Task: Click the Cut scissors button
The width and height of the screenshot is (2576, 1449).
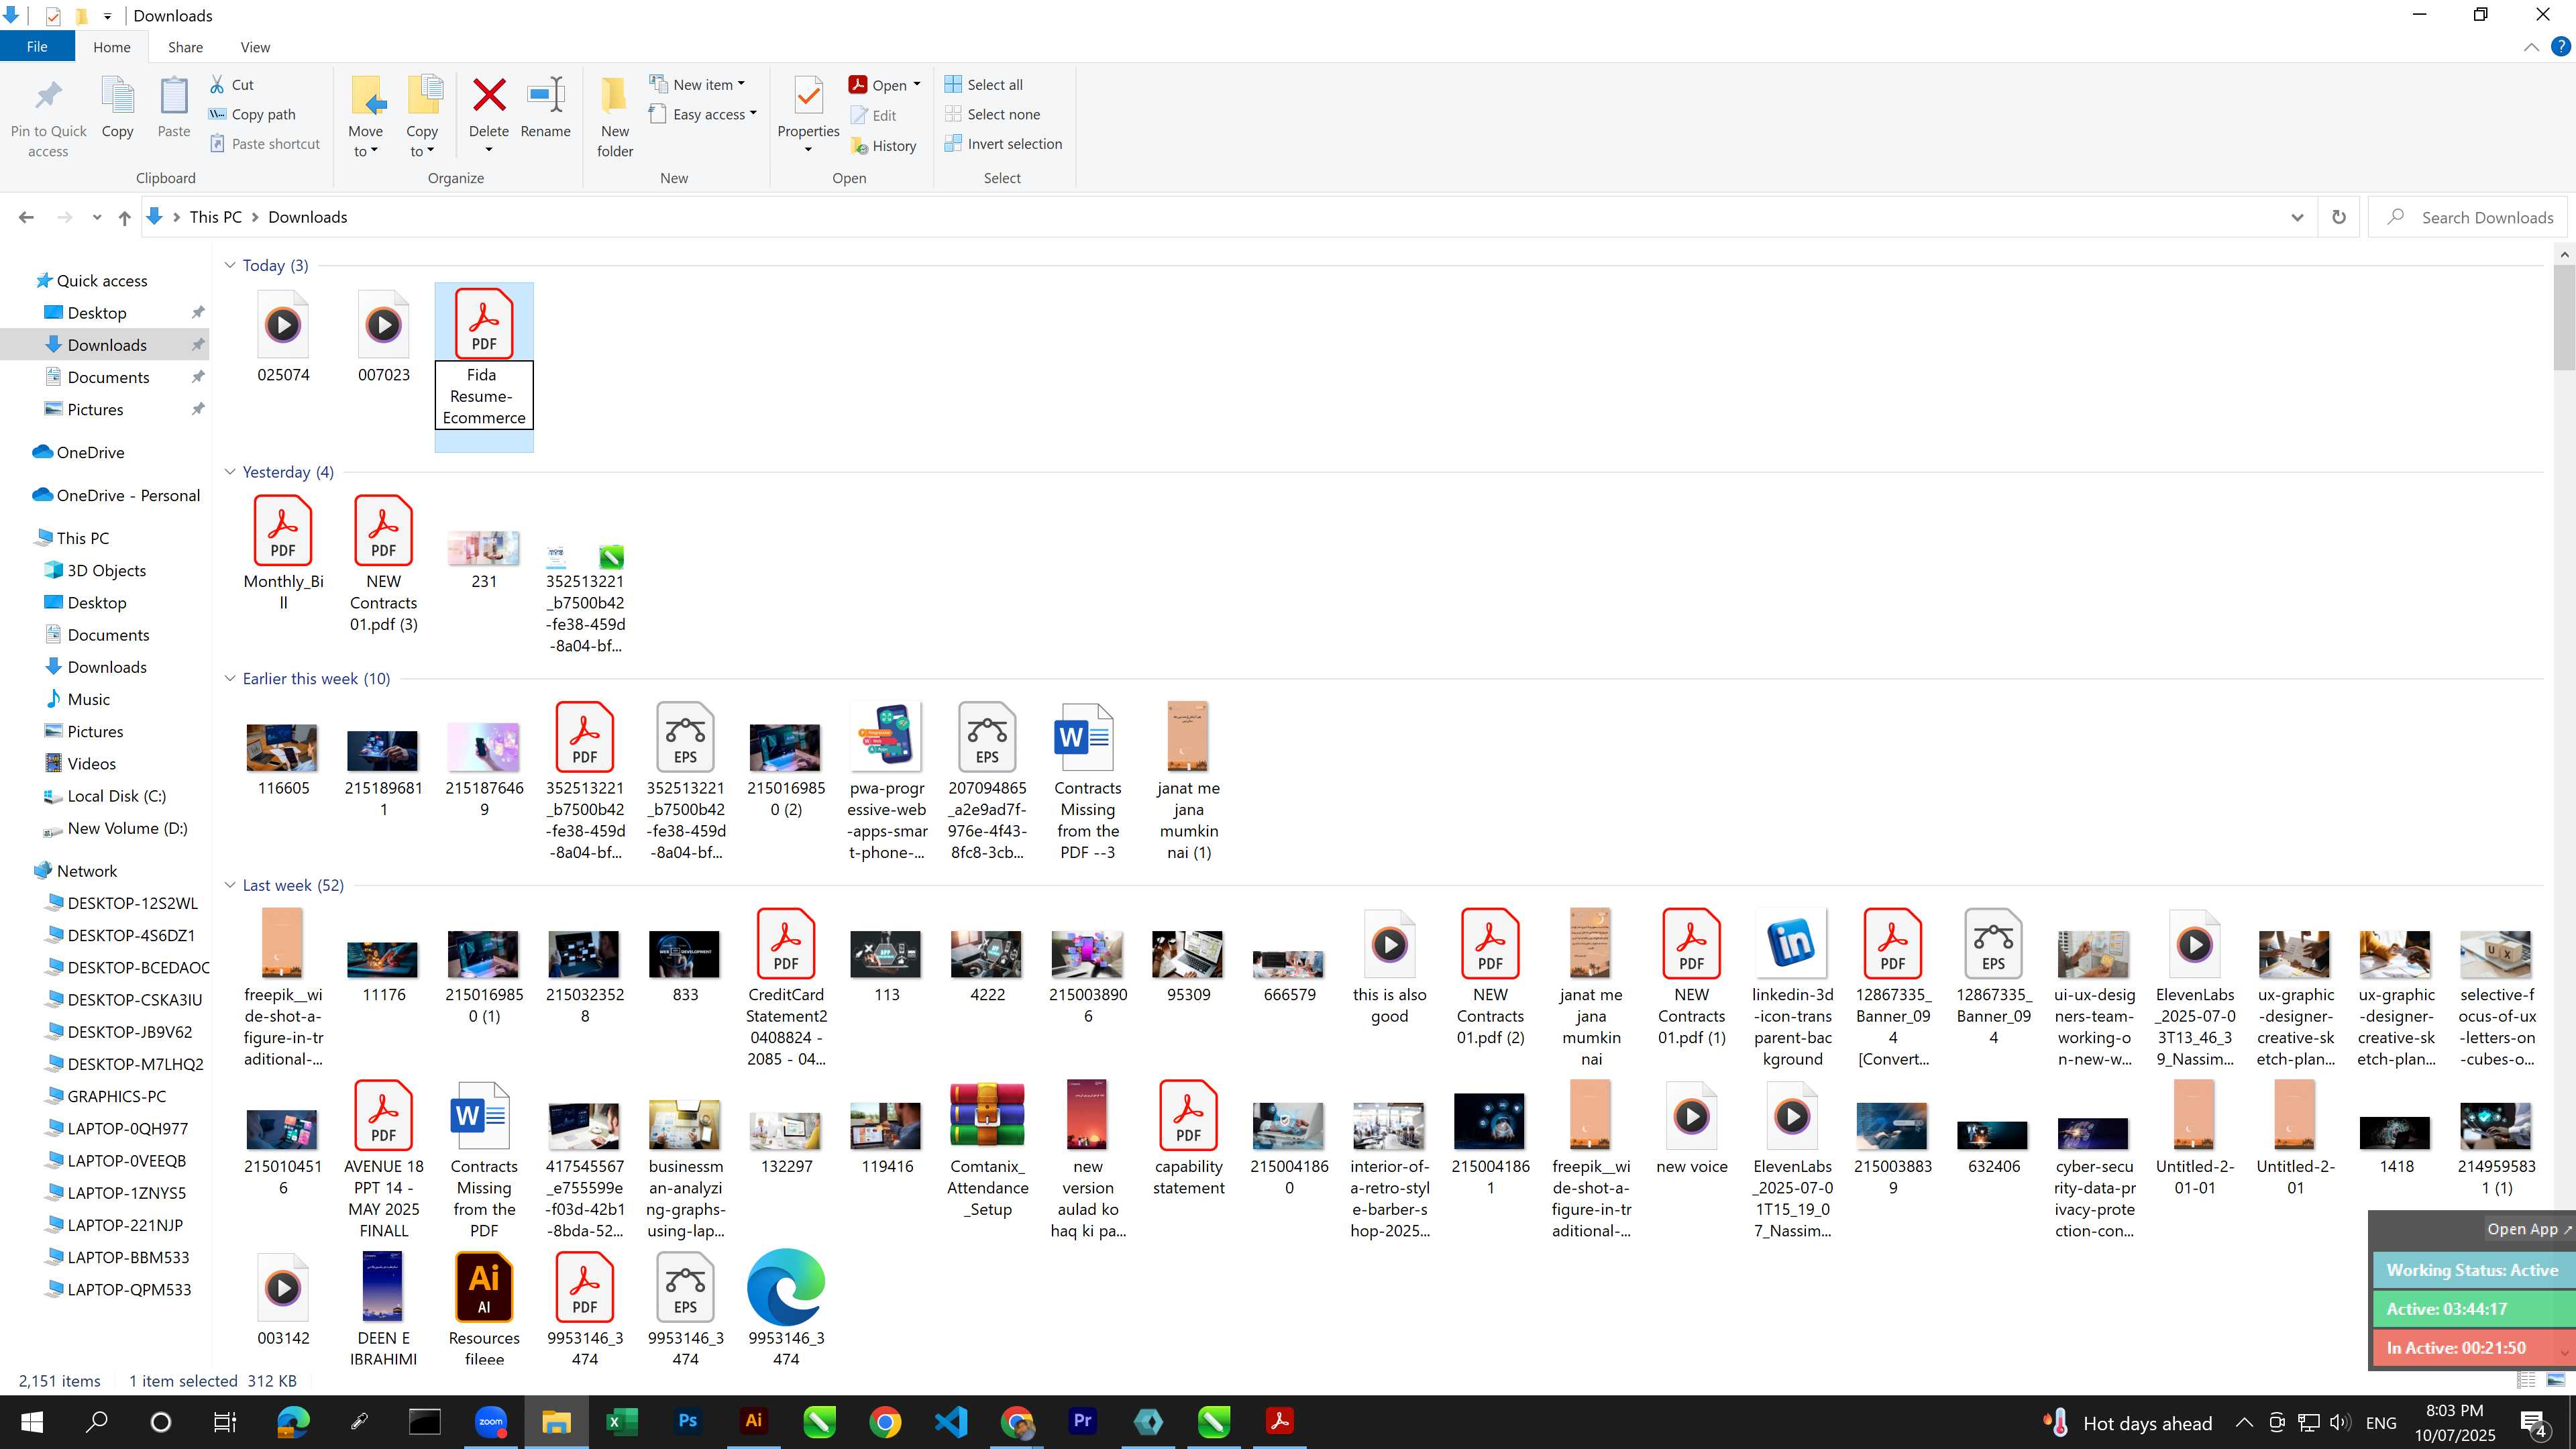Action: click(232, 85)
